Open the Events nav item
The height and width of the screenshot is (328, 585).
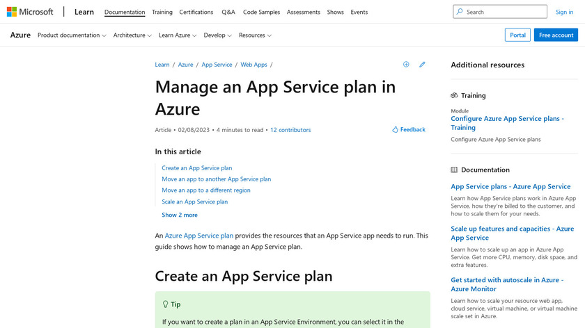coord(359,12)
